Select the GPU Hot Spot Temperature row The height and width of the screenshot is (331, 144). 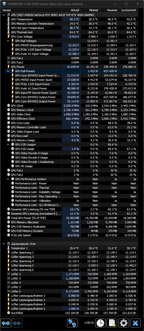point(69,28)
